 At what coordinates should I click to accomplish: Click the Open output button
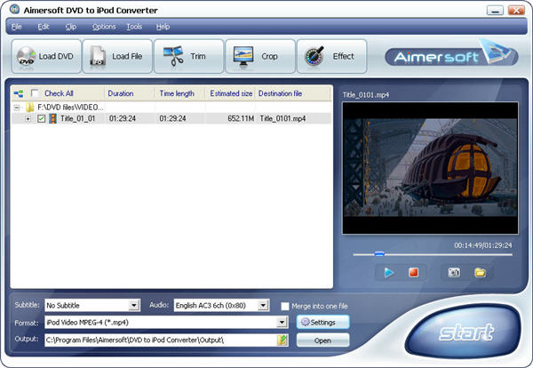[x=323, y=340]
